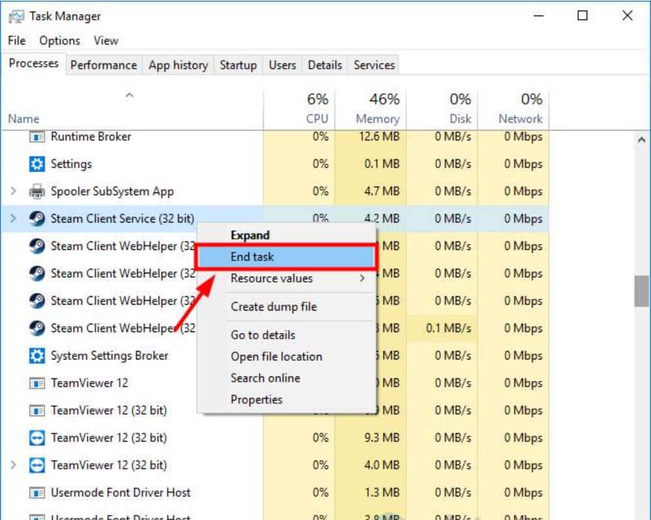Open the Services tab

pos(374,65)
